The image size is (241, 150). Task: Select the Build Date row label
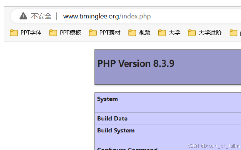[x=112, y=119]
